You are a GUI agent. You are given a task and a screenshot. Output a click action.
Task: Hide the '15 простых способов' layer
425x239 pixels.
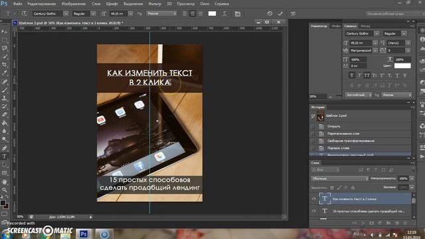[x=314, y=211]
